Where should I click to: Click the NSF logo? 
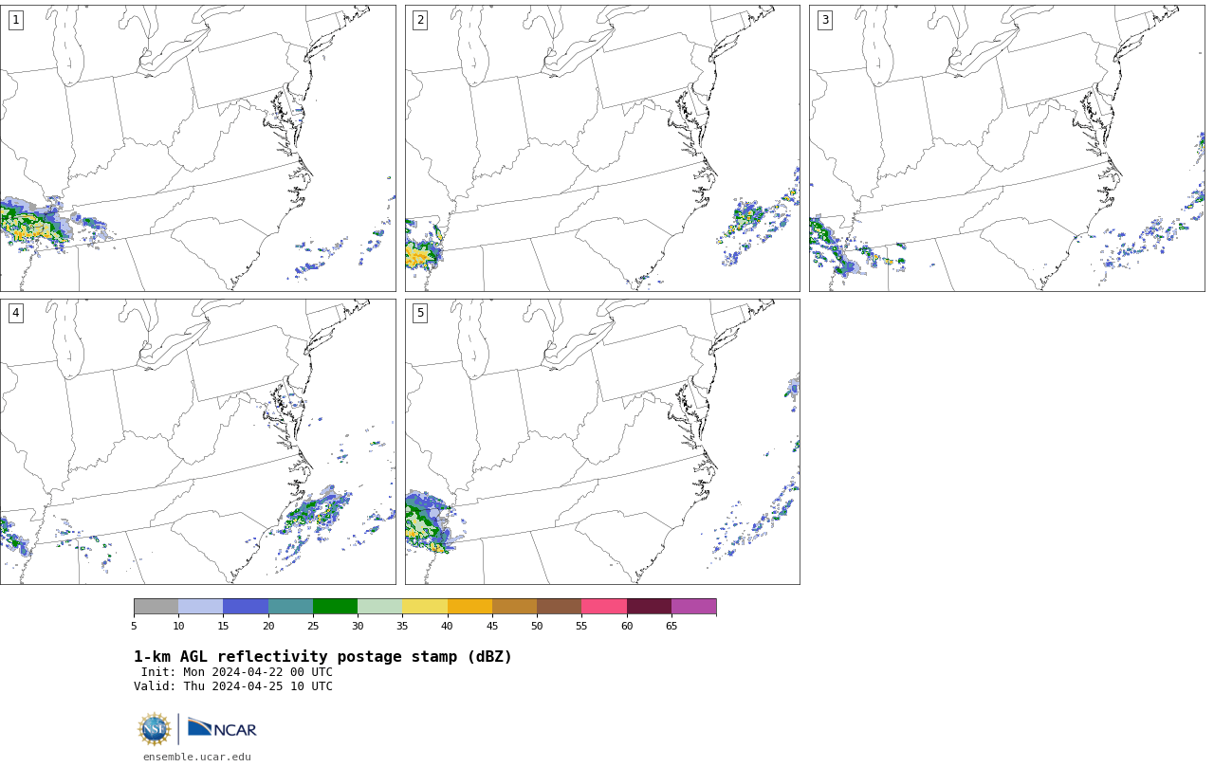point(155,729)
